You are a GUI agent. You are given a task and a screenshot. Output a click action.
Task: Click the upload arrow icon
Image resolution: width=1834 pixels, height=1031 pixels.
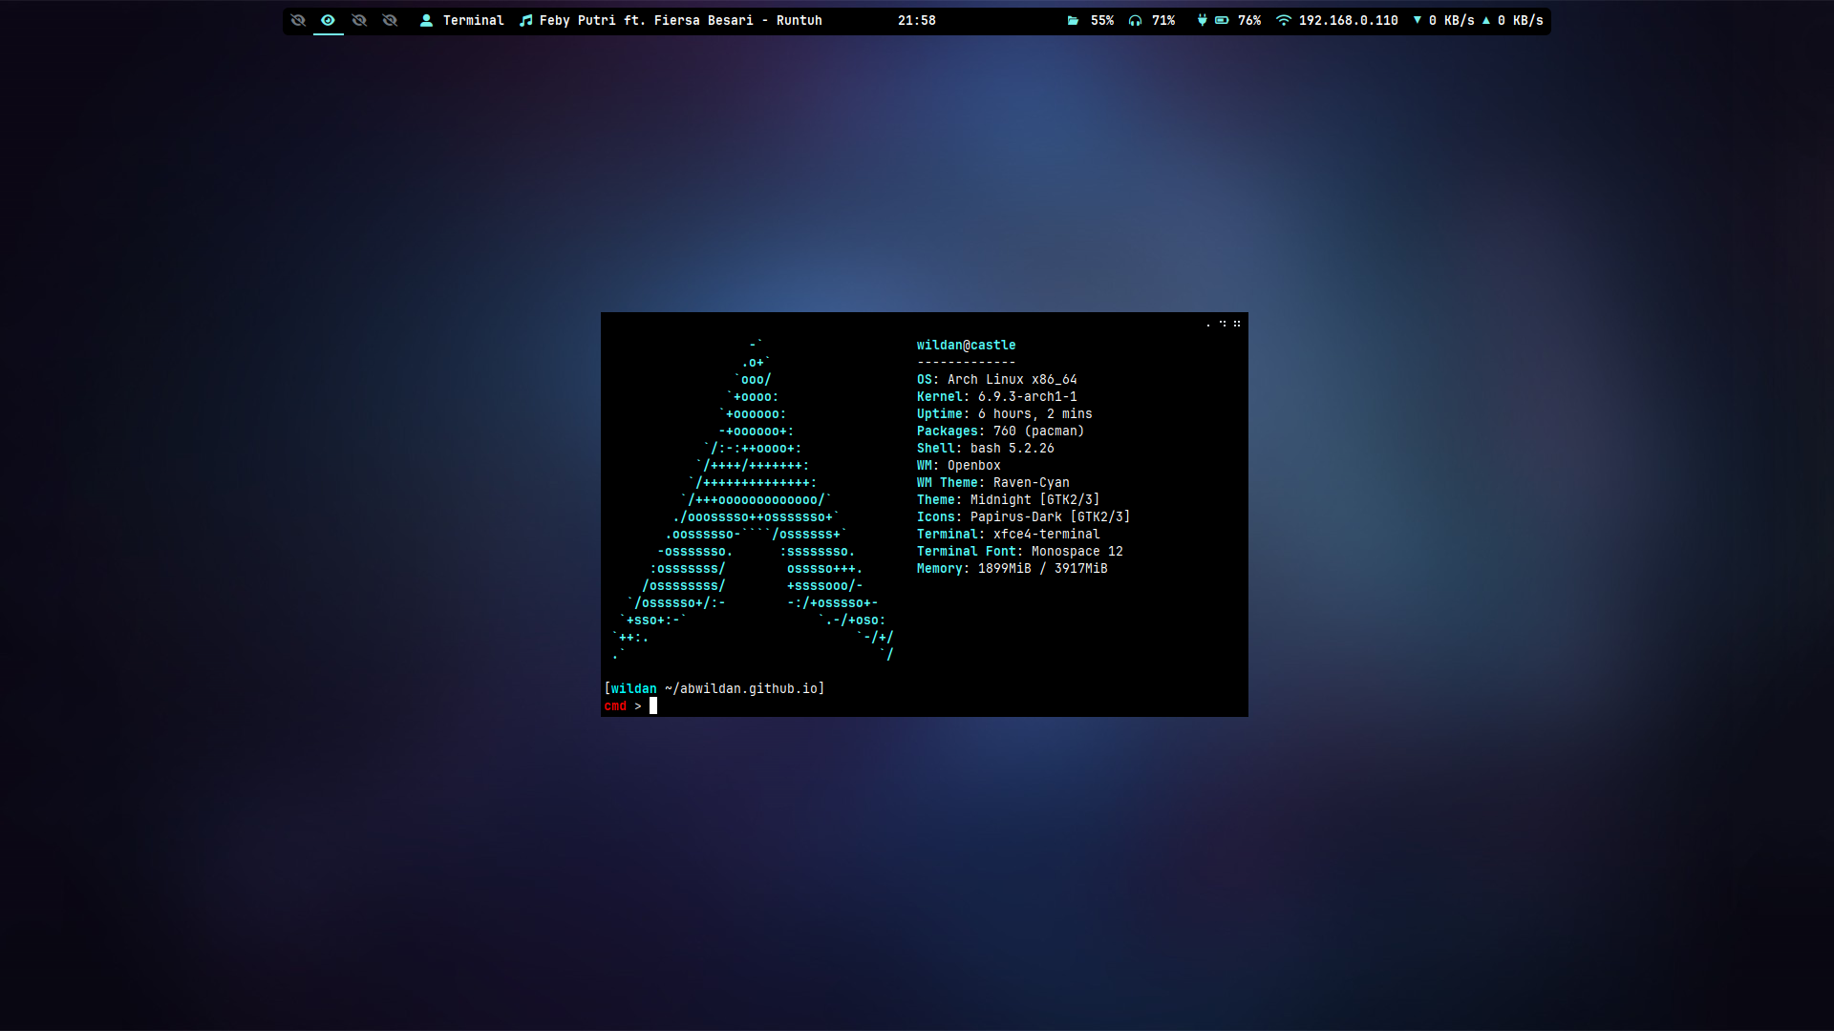pos(1485,20)
